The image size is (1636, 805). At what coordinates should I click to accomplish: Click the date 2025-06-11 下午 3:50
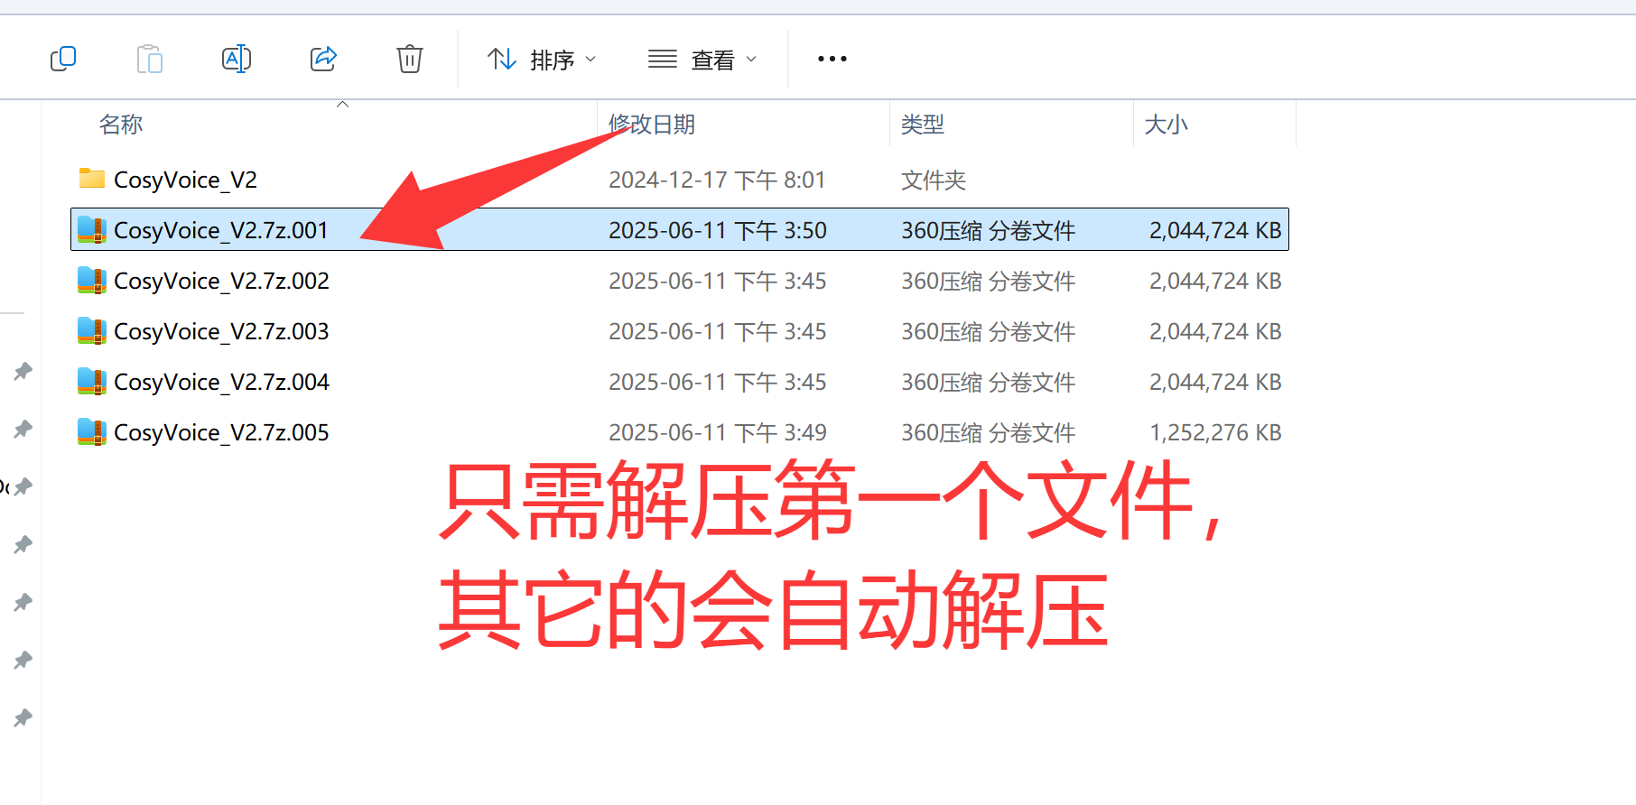[718, 231]
